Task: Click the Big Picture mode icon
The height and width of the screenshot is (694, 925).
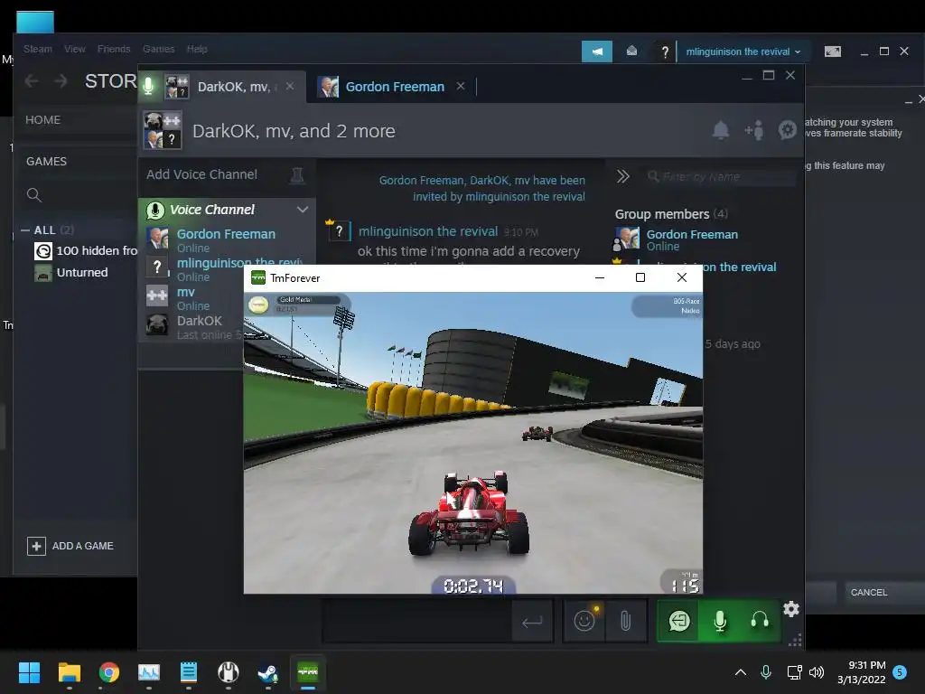Action: (832, 52)
